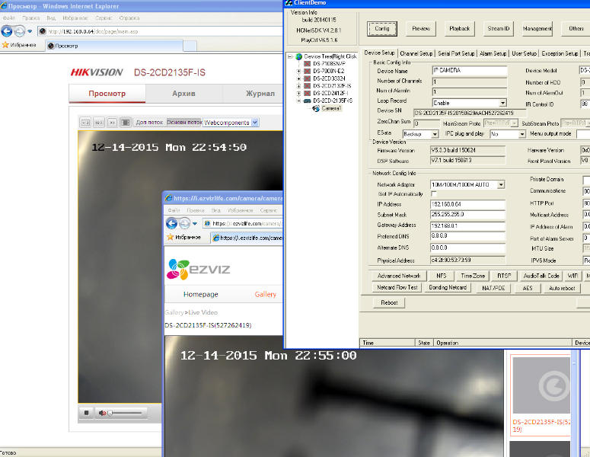Select DS-2CD2132F-IS device icon
The width and height of the screenshot is (590, 457).
click(x=307, y=86)
